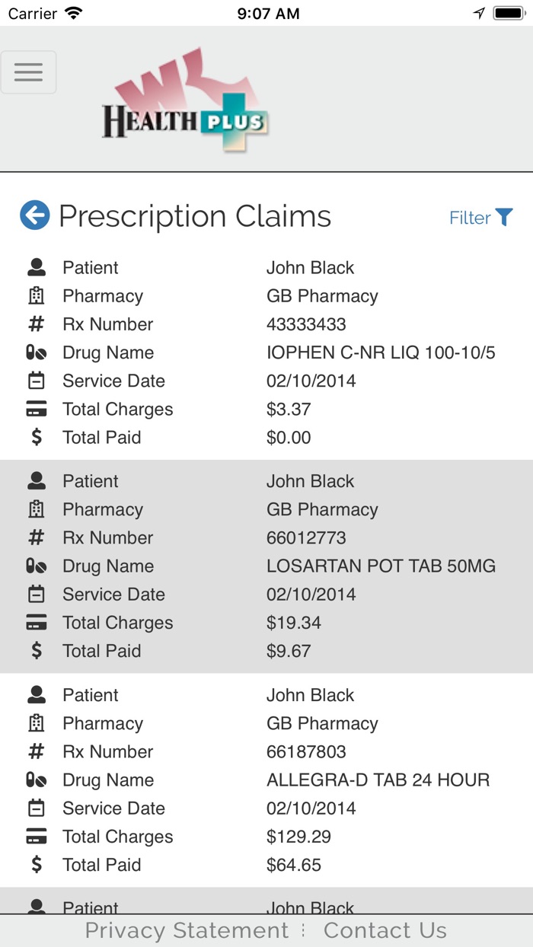The image size is (533, 947).
Task: Tap the pharmacy building icon for GB Pharmacy
Action: click(x=35, y=295)
